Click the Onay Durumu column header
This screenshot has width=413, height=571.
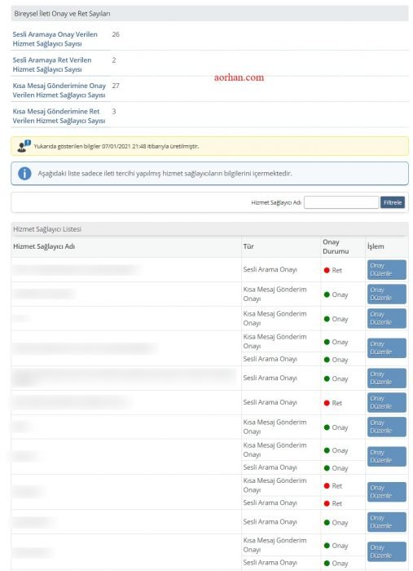coord(336,246)
